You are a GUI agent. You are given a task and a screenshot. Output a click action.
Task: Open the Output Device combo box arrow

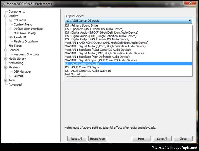(190, 21)
